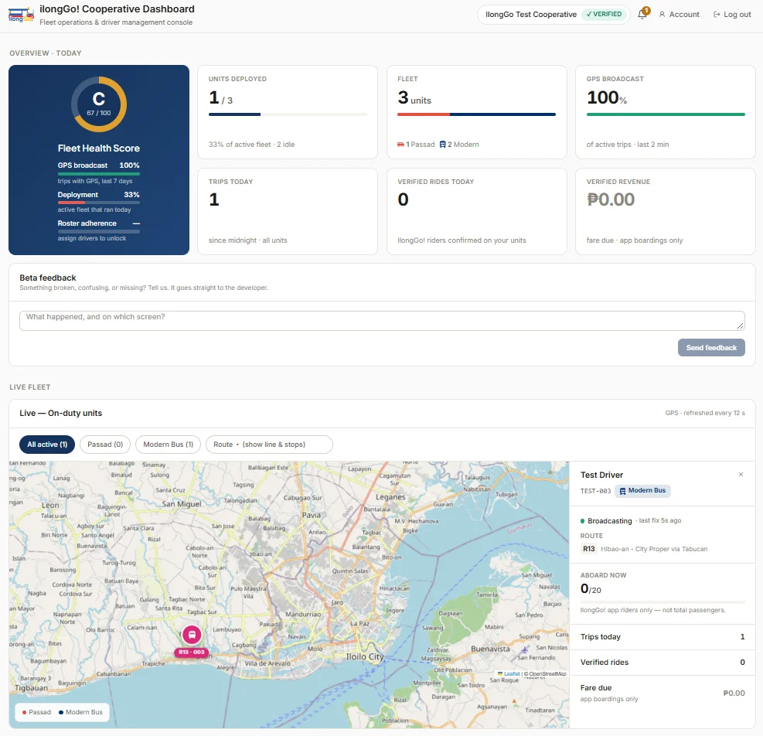Click the blue Modern Bus legend dot
This screenshot has height=736, width=763.
tap(61, 712)
